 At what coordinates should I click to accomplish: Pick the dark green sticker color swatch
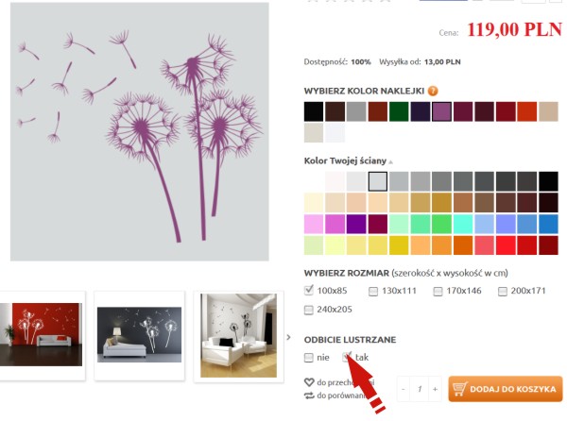pos(399,111)
